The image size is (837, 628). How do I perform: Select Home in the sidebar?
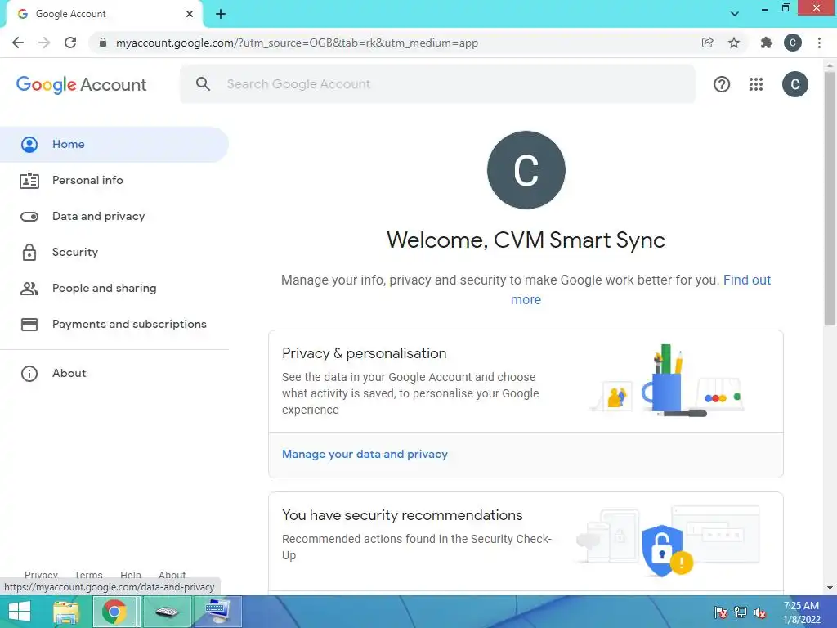[114, 144]
